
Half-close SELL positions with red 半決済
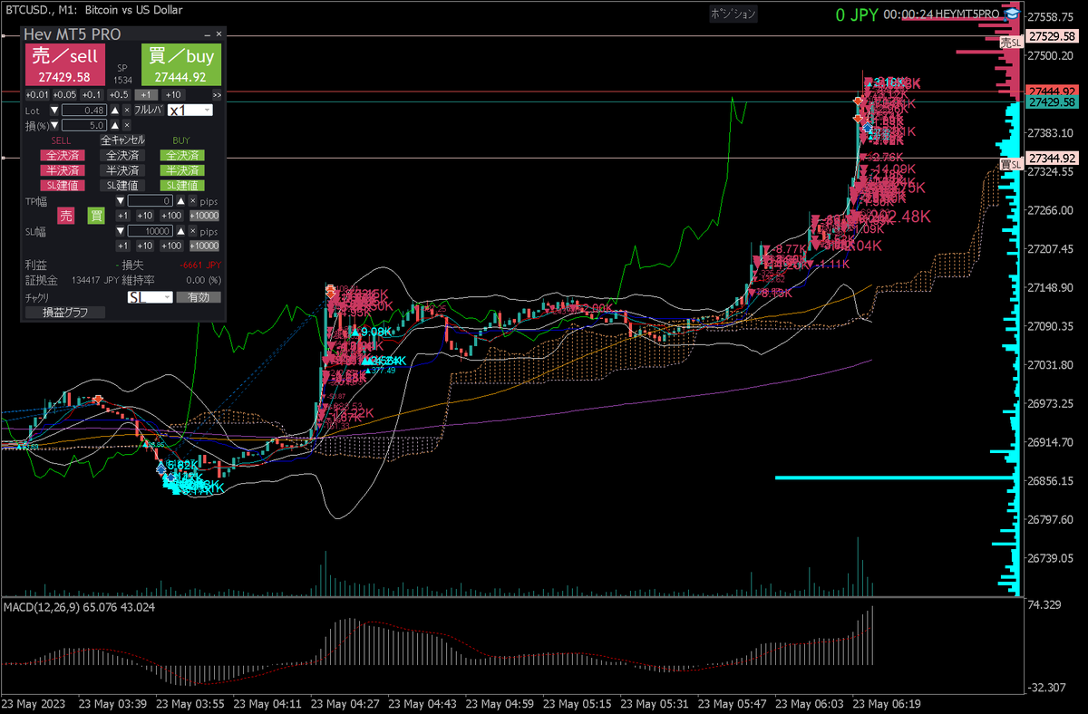tap(63, 170)
